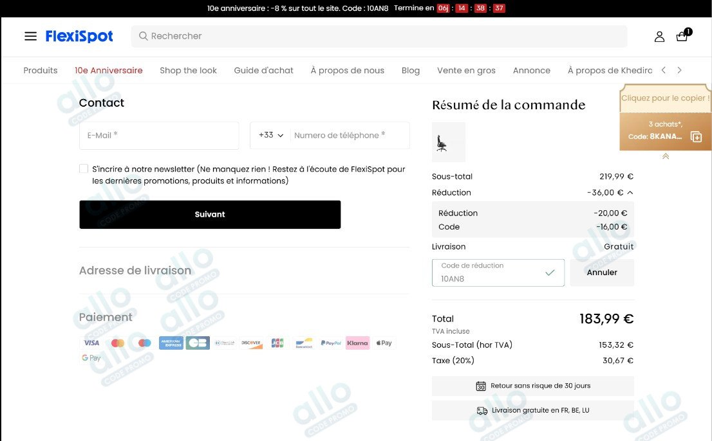The width and height of the screenshot is (712, 441).
Task: Go to Shop the look
Action: tap(188, 70)
